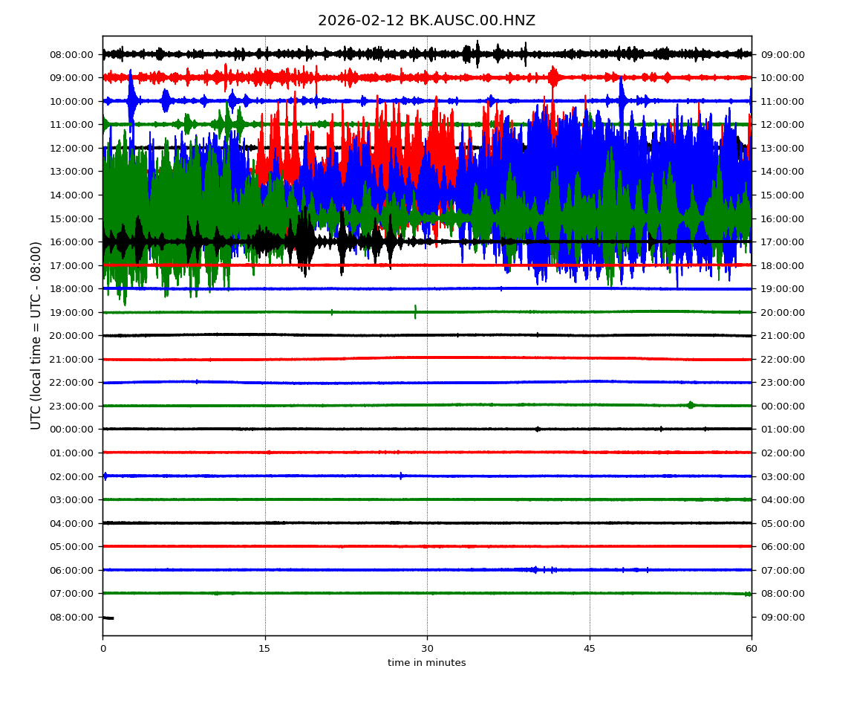Click the "time in minutes" x-axis label
Image resolution: width=854 pixels, height=706 pixels.
(x=426, y=663)
